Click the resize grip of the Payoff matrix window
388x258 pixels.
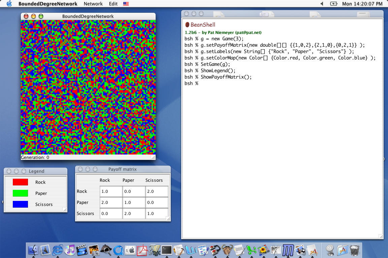pos(168,219)
